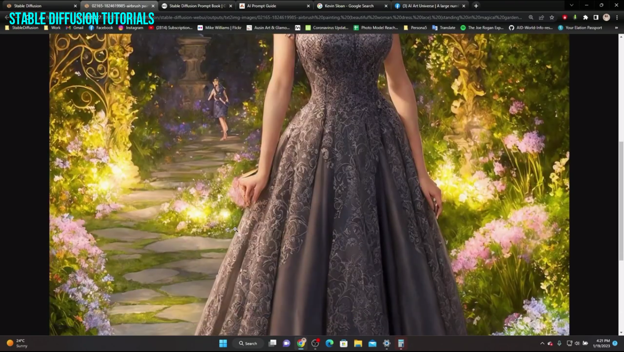Screen dimensions: 624x352
Task: Open the green download extension icon
Action: pos(575,17)
